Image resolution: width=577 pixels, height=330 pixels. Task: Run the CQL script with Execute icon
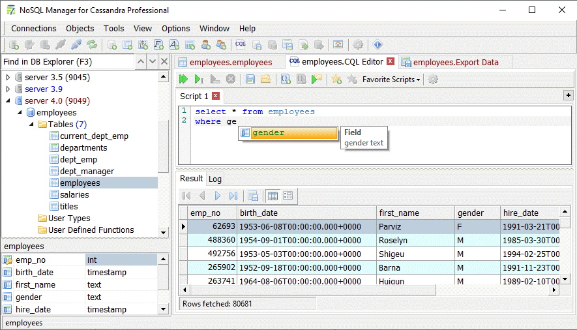(184, 79)
